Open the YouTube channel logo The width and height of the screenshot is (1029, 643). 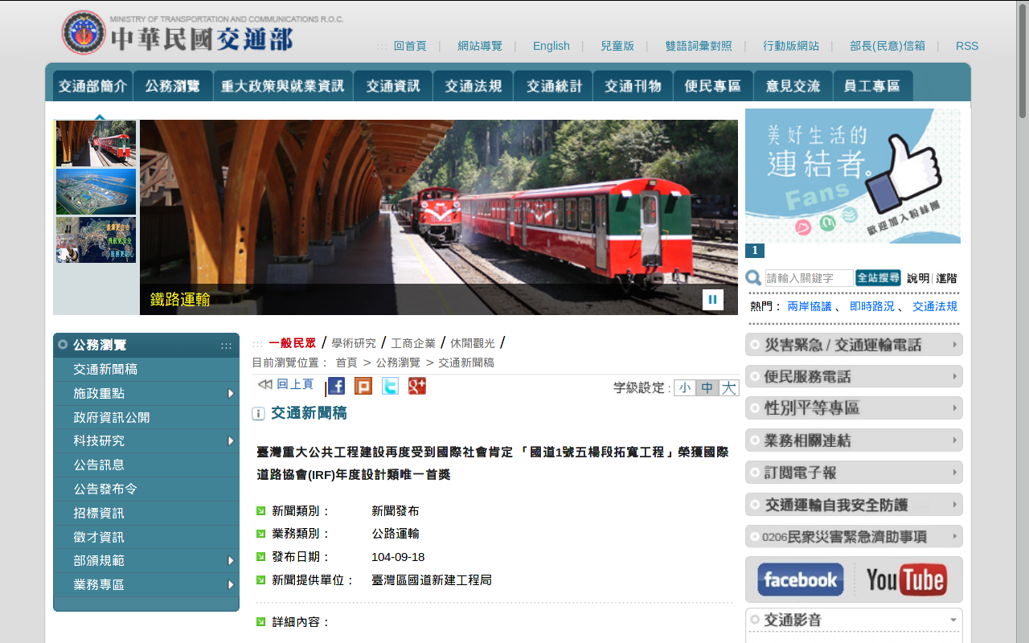coord(906,580)
